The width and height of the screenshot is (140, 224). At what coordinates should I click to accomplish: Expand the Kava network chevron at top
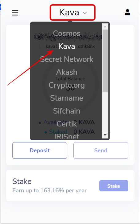pyautogui.click(x=85, y=13)
